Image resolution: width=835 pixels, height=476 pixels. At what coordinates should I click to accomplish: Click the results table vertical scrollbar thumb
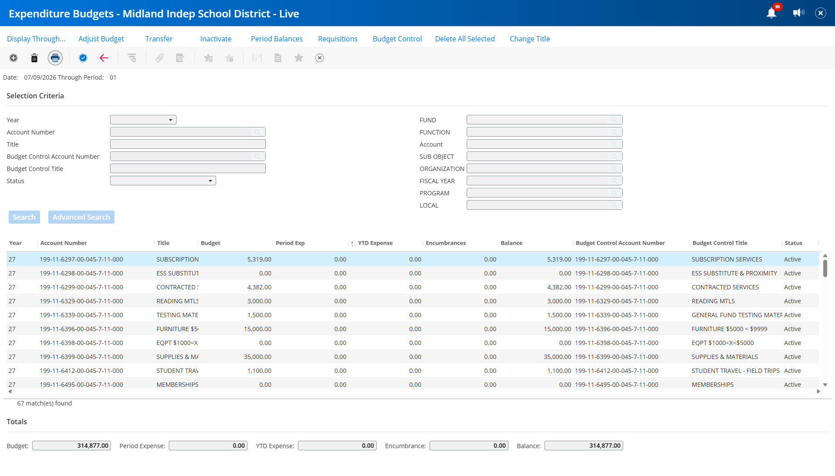pos(825,268)
